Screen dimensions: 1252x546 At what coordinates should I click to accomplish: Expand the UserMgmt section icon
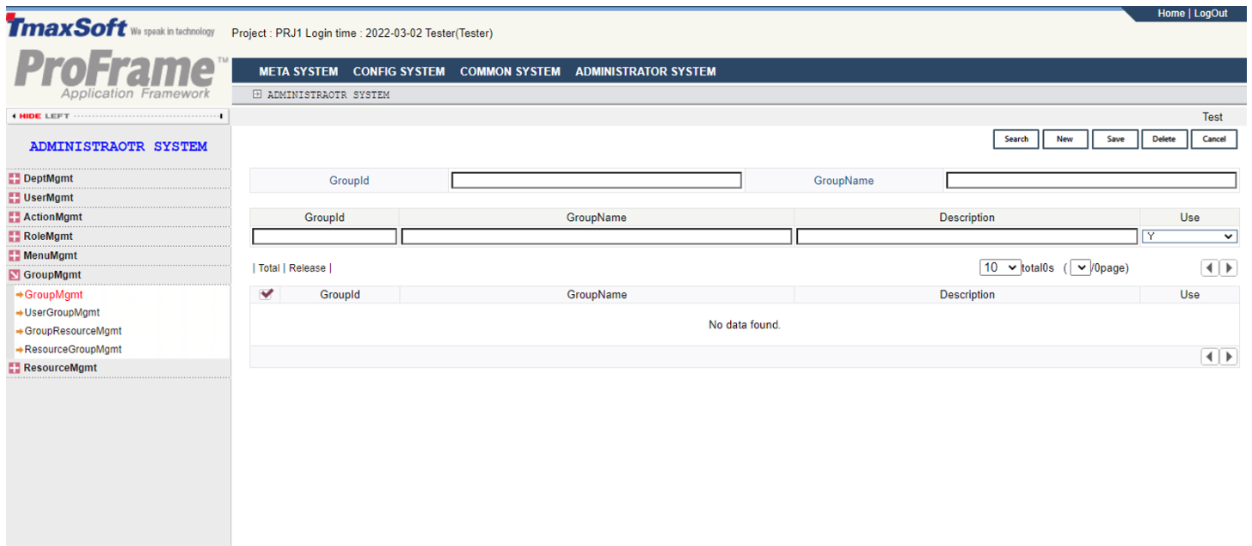pyautogui.click(x=13, y=197)
